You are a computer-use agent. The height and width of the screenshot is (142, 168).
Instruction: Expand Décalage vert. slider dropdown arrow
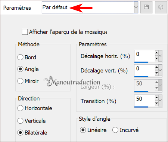click(160, 70)
